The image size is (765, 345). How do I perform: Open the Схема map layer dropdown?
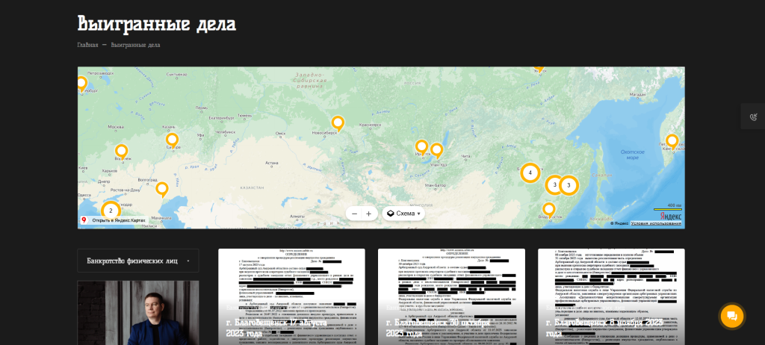[x=403, y=214]
